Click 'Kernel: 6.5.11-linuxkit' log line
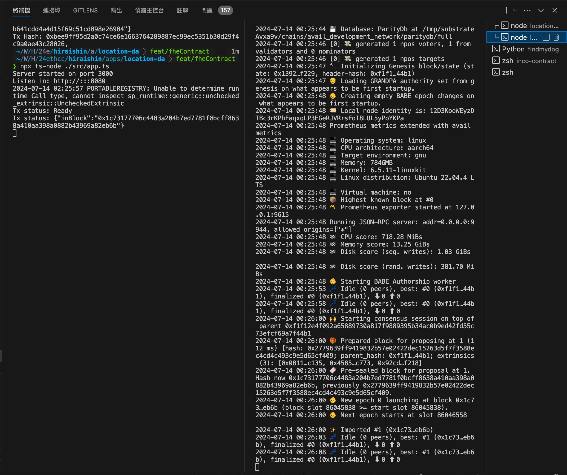The width and height of the screenshot is (567, 475). click(x=340, y=170)
